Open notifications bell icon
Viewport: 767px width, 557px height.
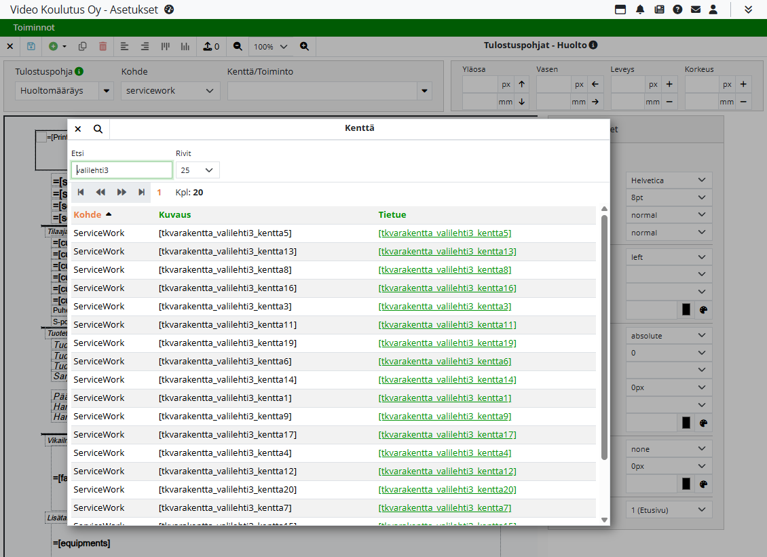pyautogui.click(x=640, y=9)
